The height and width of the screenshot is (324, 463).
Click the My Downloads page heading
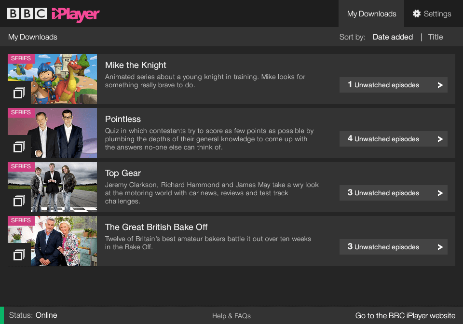coord(32,37)
